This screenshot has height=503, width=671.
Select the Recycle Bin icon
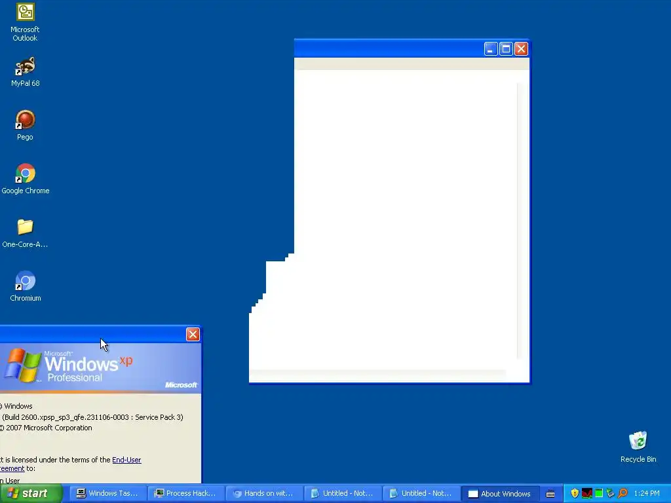pos(638,447)
